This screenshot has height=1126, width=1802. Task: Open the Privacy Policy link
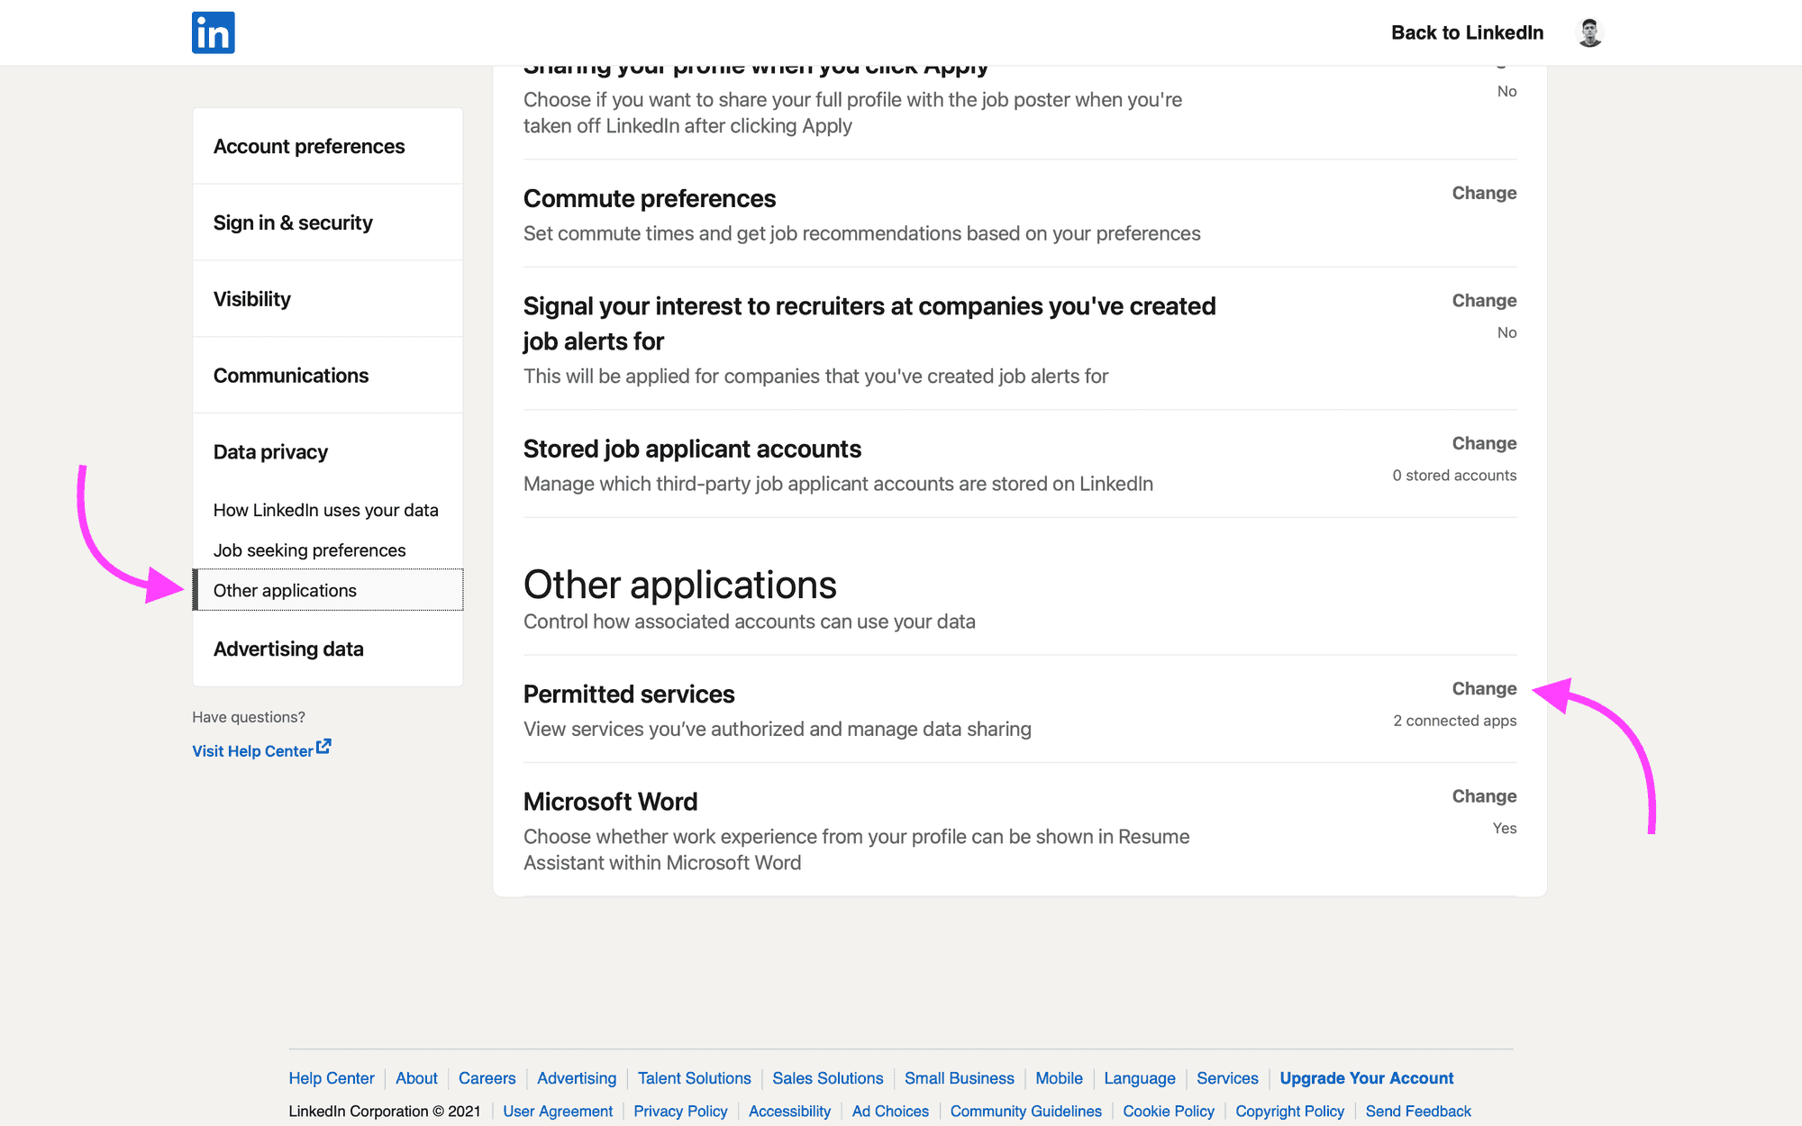click(x=680, y=1112)
